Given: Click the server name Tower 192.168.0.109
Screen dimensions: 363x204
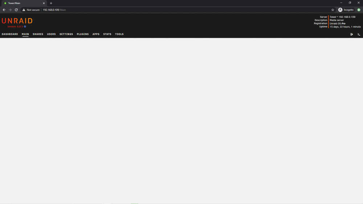Looking at the screenshot, I should pyautogui.click(x=342, y=17).
